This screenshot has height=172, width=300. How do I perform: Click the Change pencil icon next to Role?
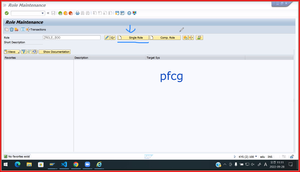(x=107, y=38)
